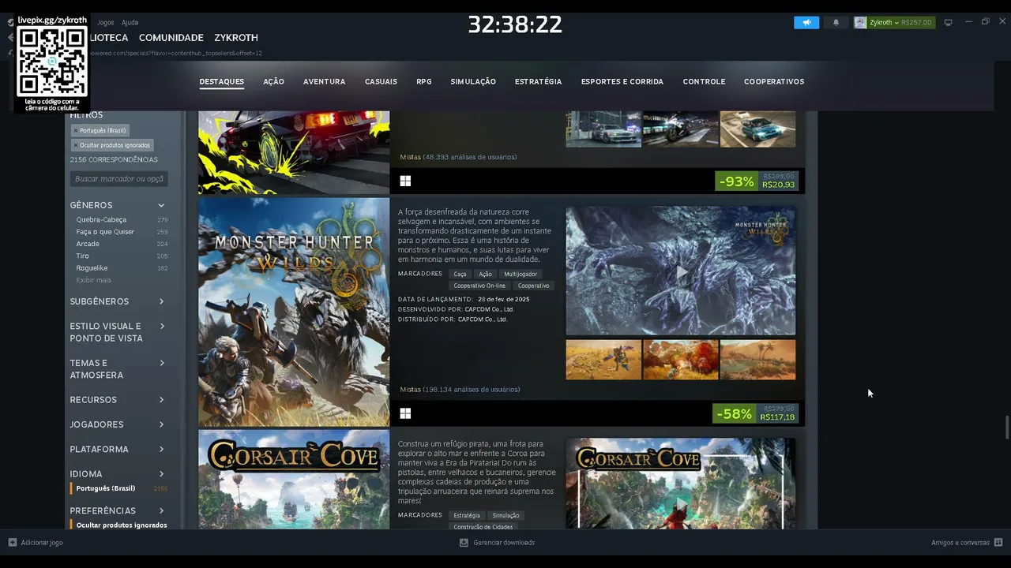Select the Destaques tab

(222, 81)
